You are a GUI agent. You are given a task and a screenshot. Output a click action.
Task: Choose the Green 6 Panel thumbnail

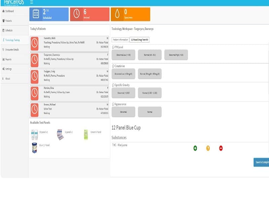click(86, 134)
